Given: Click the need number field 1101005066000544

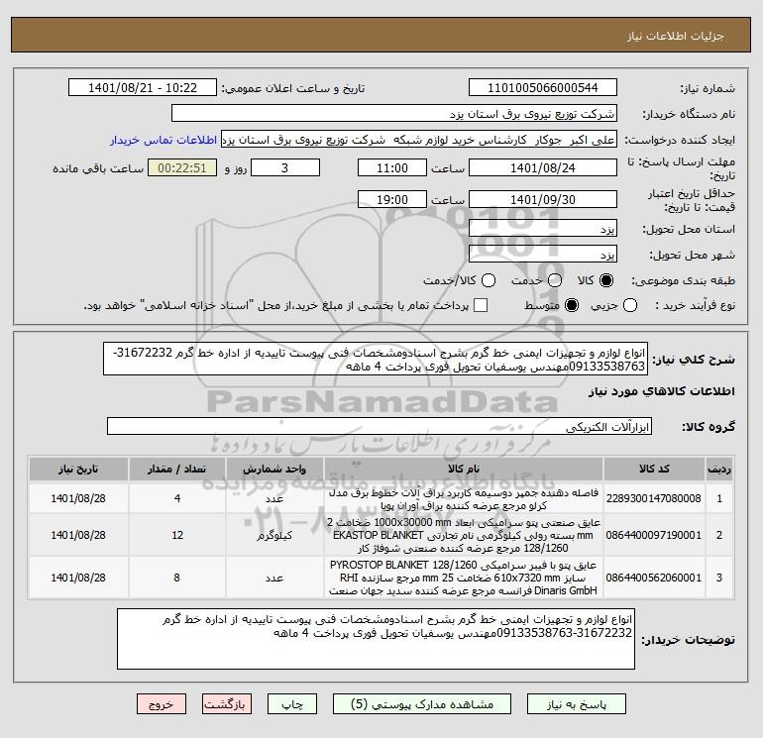Looking at the screenshot, I should click(x=543, y=87).
